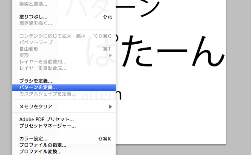Select 自由変形 menu item
Image resolution: width=251 pixels, height=155 pixels.
[x=64, y=49]
